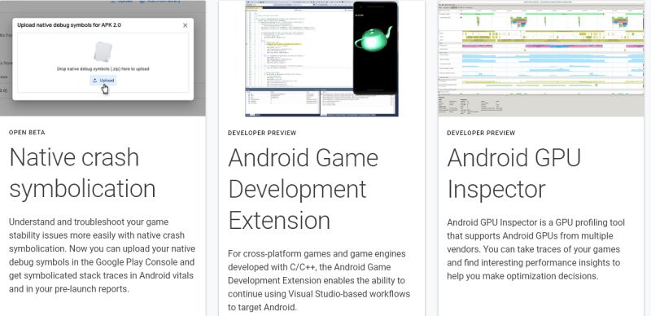
Task: Click the dialog title 'Upload native debug symbols for APK 2.0'
Action: 69,25
